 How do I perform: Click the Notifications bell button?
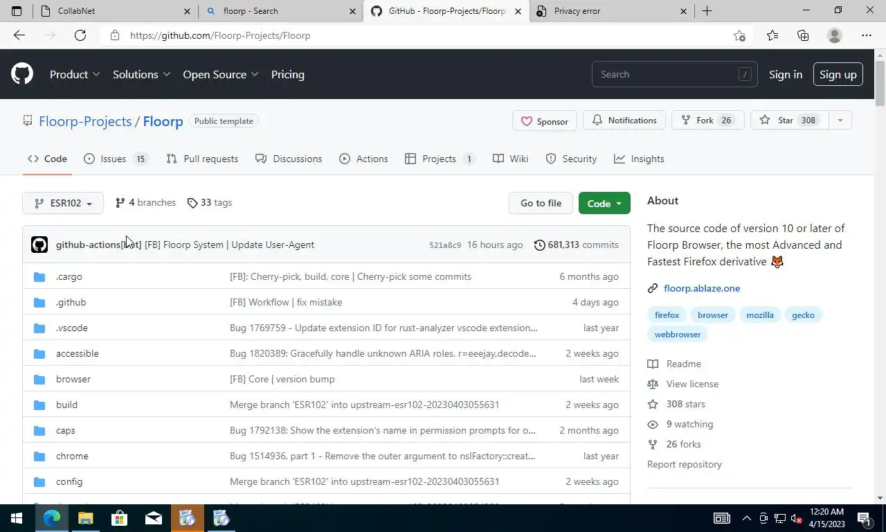[x=624, y=120]
